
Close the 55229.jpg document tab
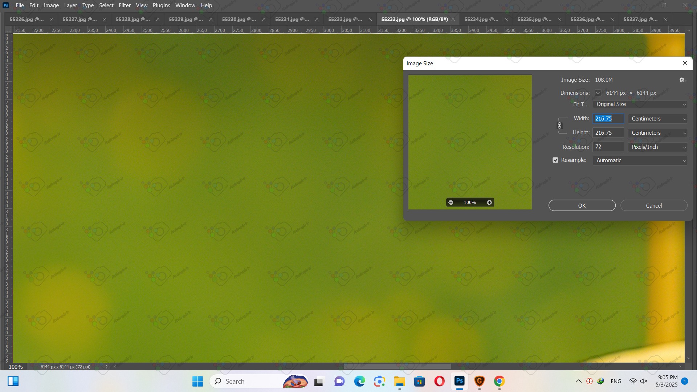point(211,19)
